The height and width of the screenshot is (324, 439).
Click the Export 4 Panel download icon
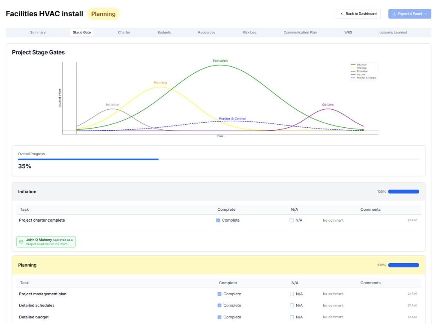point(394,14)
